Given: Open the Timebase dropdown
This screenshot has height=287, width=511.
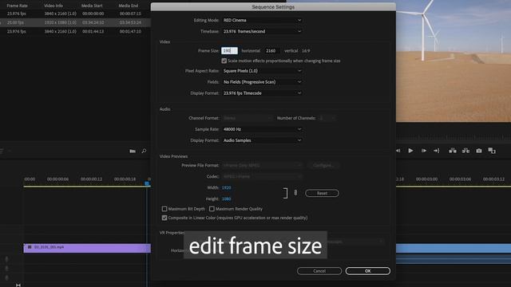Looking at the screenshot, I should coord(262,31).
